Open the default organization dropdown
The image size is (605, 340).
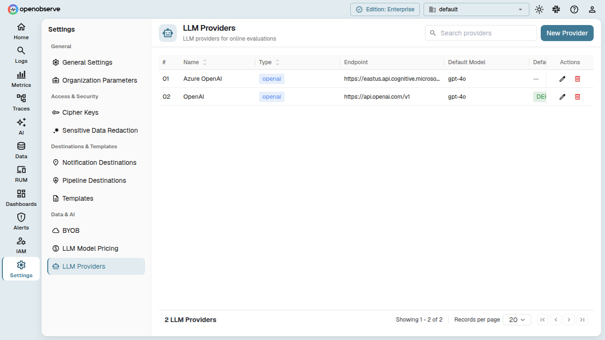pyautogui.click(x=476, y=9)
